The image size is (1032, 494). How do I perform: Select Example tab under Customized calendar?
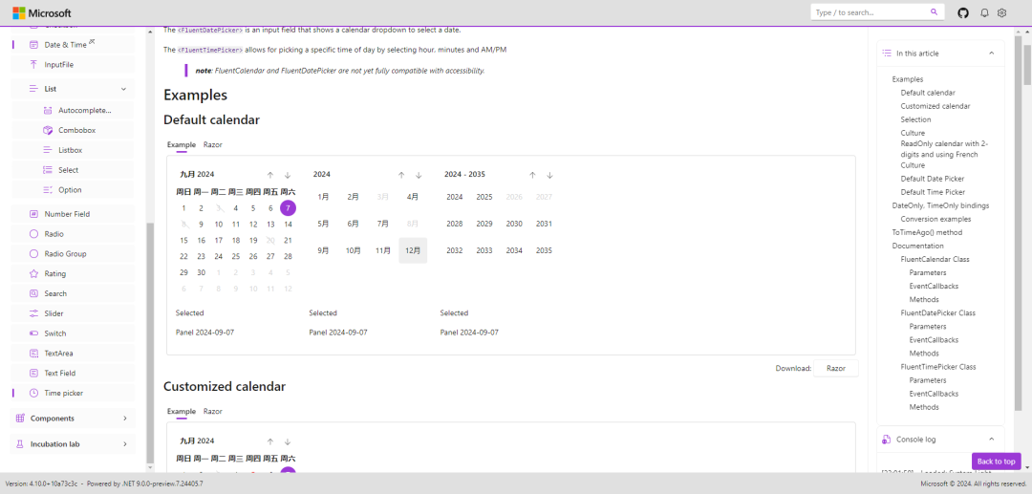pyautogui.click(x=181, y=411)
